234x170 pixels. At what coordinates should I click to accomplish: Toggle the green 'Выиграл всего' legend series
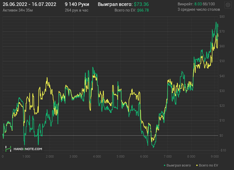point(177,165)
